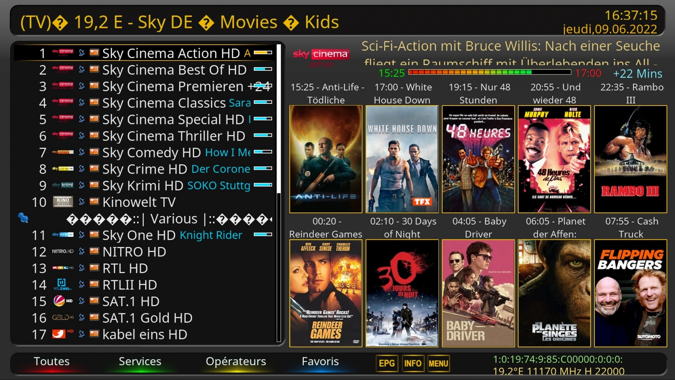The height and width of the screenshot is (380, 675).
Task: Open the Opérateurs yellow tab
Action: pos(236,361)
